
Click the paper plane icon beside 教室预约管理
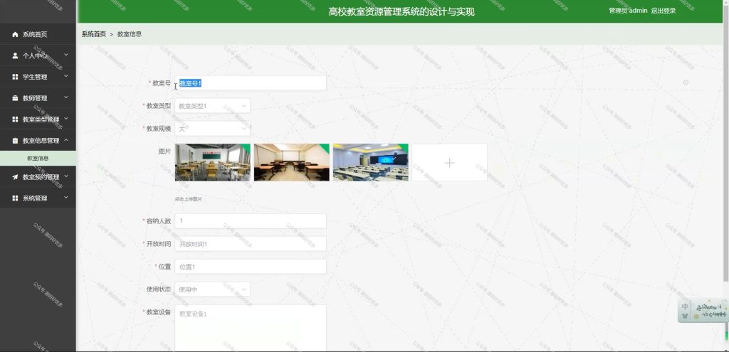tap(15, 177)
